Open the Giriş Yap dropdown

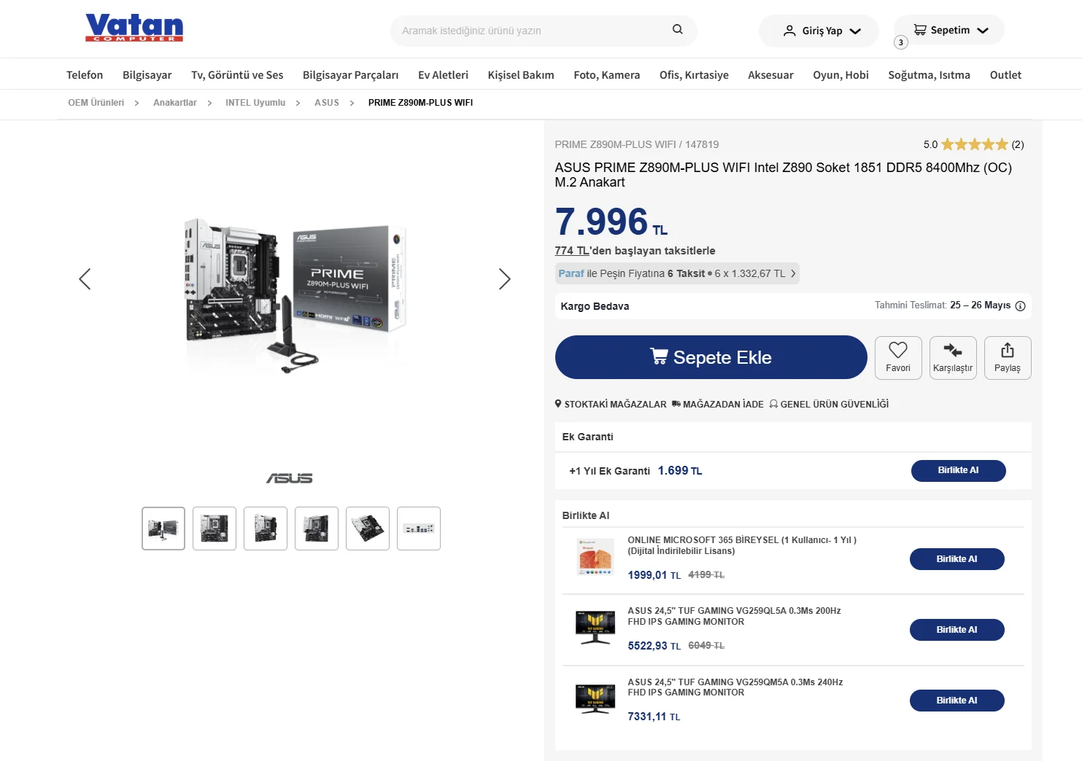819,31
